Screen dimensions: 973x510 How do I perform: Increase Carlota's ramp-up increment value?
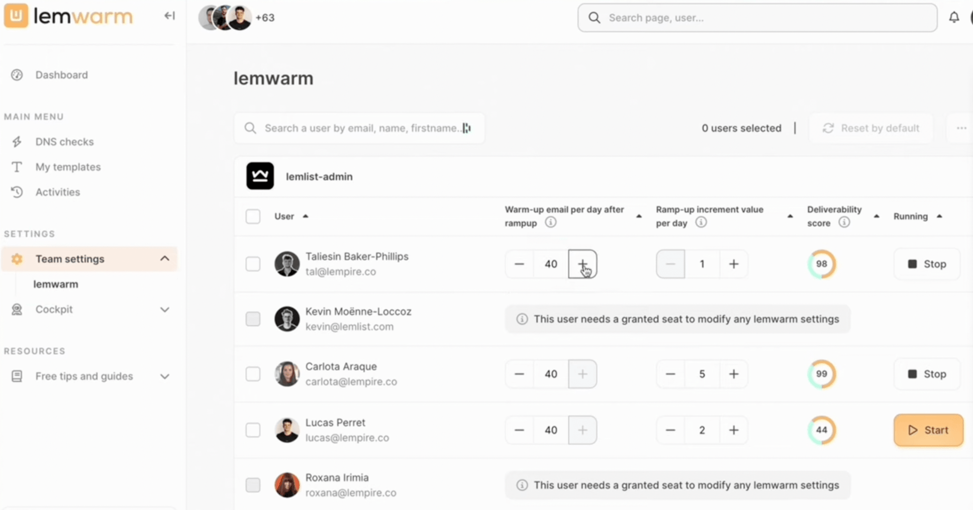(x=734, y=374)
